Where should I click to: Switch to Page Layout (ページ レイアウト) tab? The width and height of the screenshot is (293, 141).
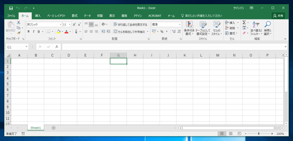coord(56,16)
